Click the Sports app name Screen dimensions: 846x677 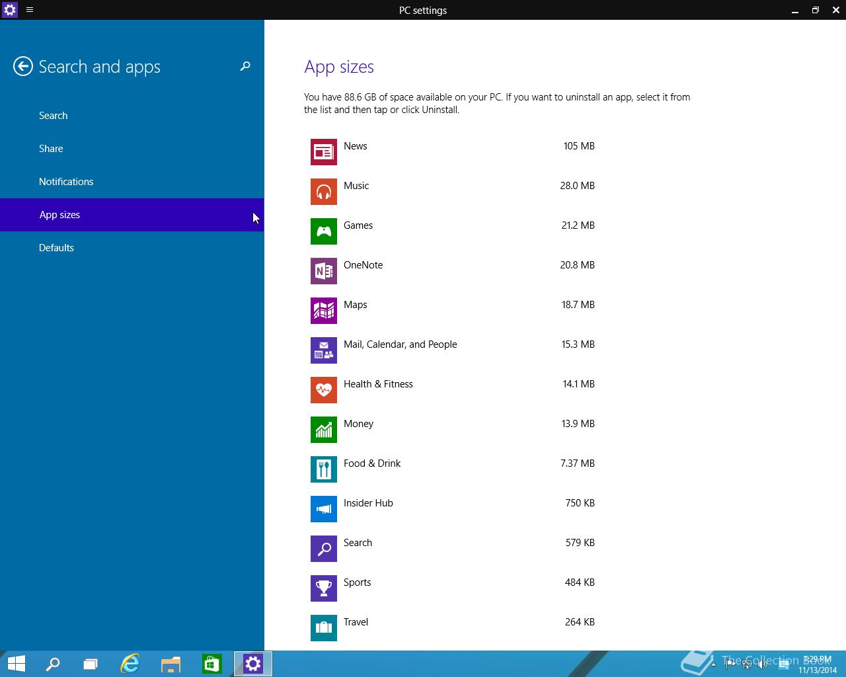(x=358, y=582)
